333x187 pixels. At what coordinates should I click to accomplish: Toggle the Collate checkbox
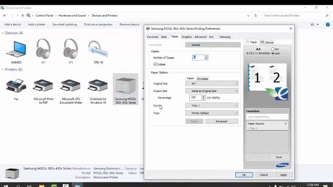click(155, 64)
